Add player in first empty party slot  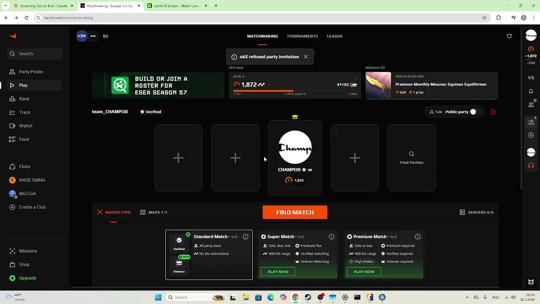coord(178,158)
